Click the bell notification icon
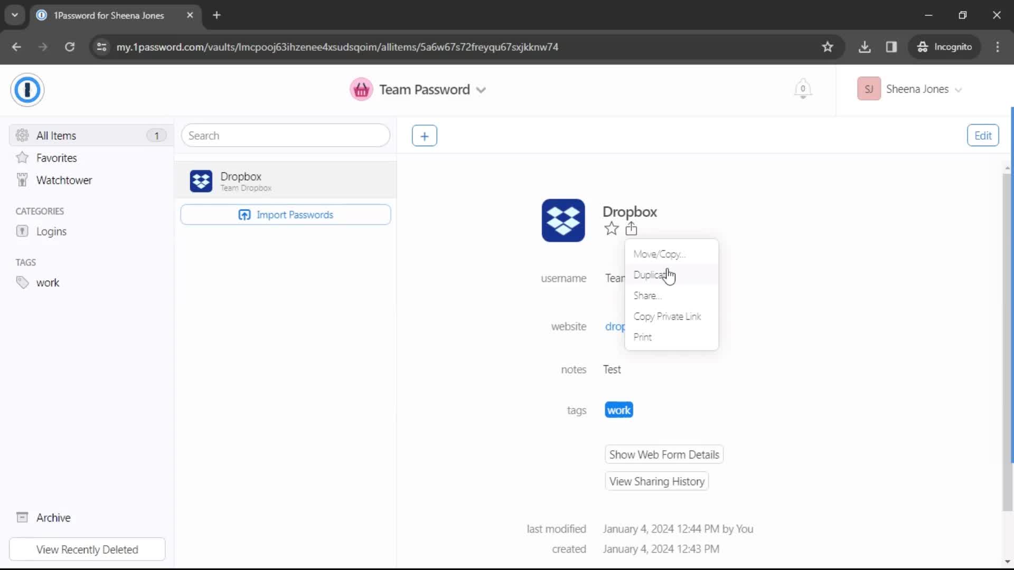This screenshot has height=570, width=1014. (x=802, y=88)
